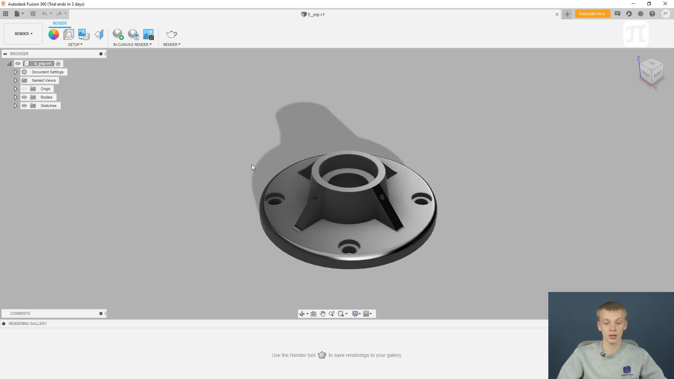The width and height of the screenshot is (674, 379).
Task: Open the Decal tool in Setup
Action: click(x=84, y=34)
